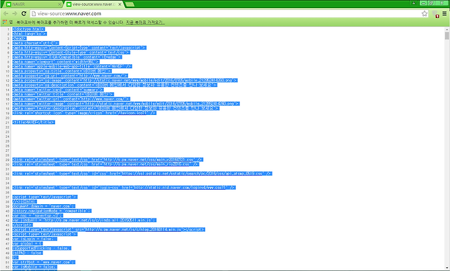The image size is (450, 271).
Task: Bookmark this page with the star icon
Action: [x=424, y=14]
